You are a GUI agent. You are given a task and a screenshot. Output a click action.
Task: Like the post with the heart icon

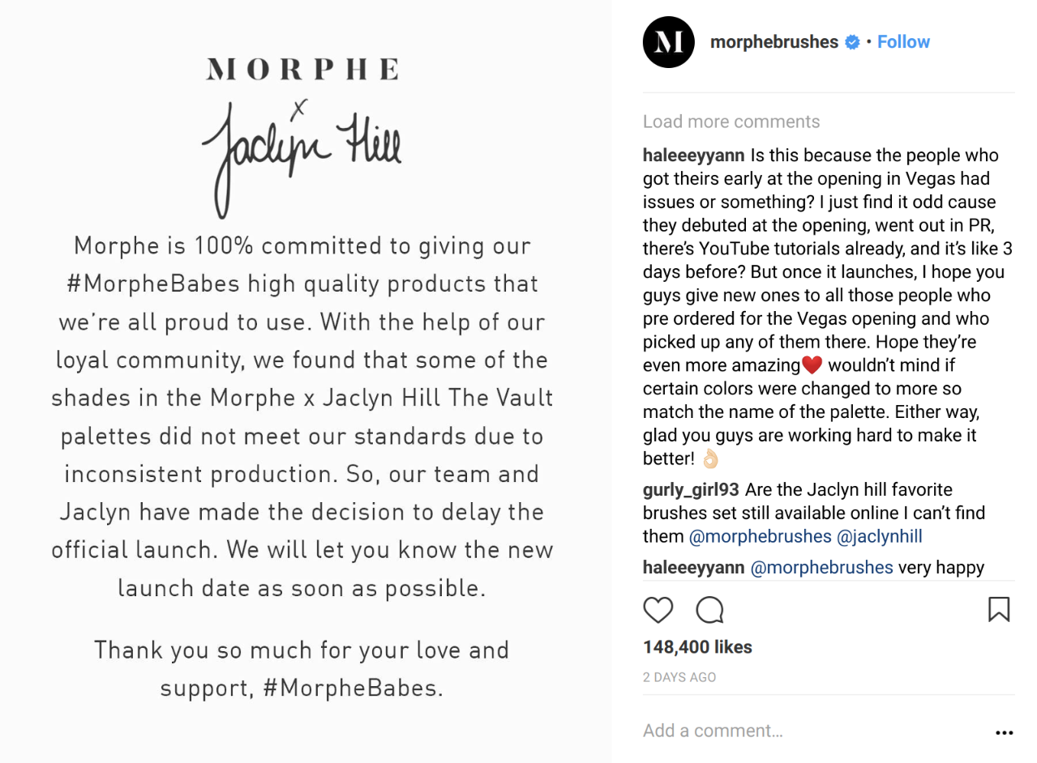coord(658,609)
